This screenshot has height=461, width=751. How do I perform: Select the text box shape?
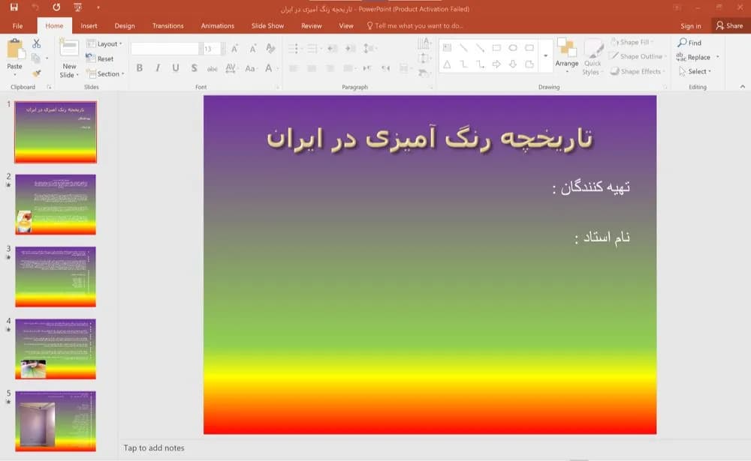447,48
